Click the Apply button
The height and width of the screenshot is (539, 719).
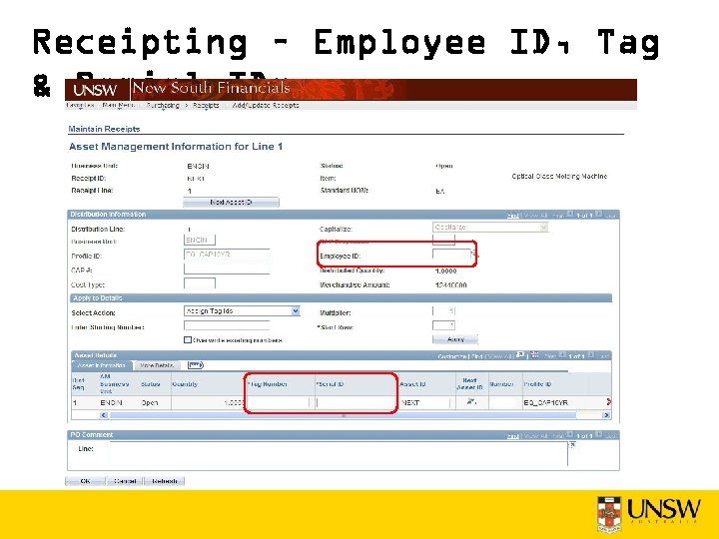(455, 339)
